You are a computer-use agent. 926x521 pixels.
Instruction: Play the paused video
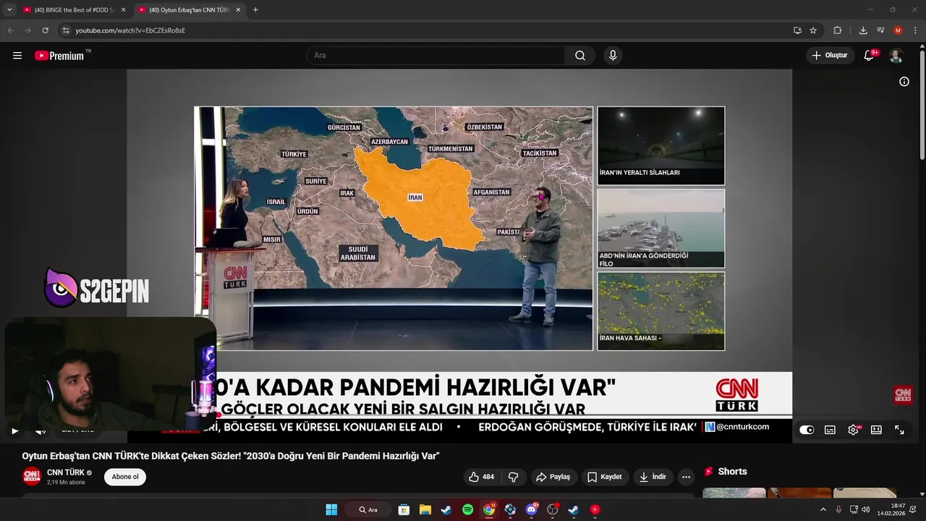pos(14,431)
